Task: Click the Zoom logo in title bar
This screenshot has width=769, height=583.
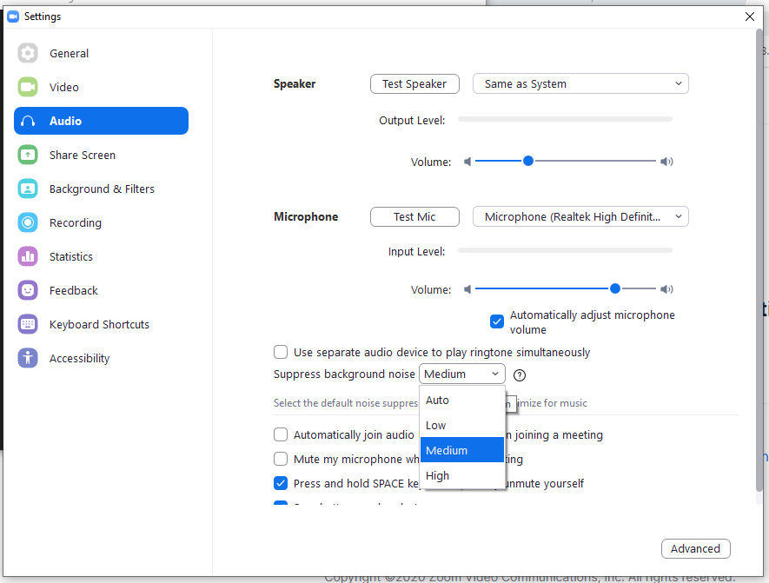Action: click(x=13, y=17)
